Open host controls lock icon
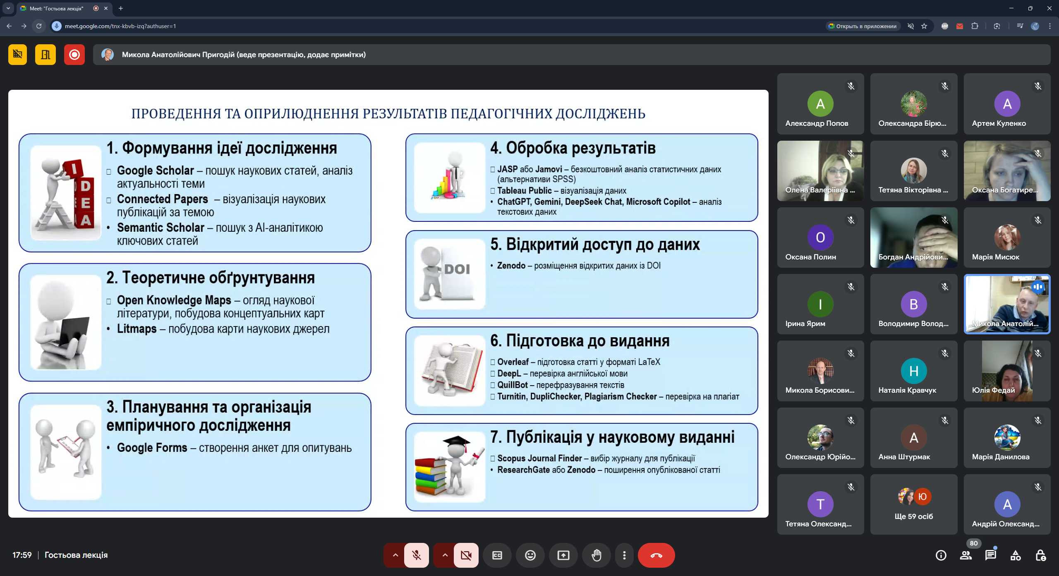Viewport: 1059px width, 576px height. 1041,555
